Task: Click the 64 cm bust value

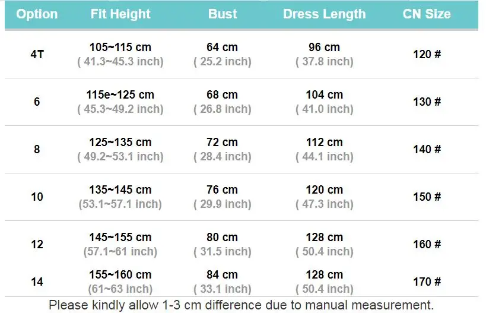Action: tap(223, 47)
